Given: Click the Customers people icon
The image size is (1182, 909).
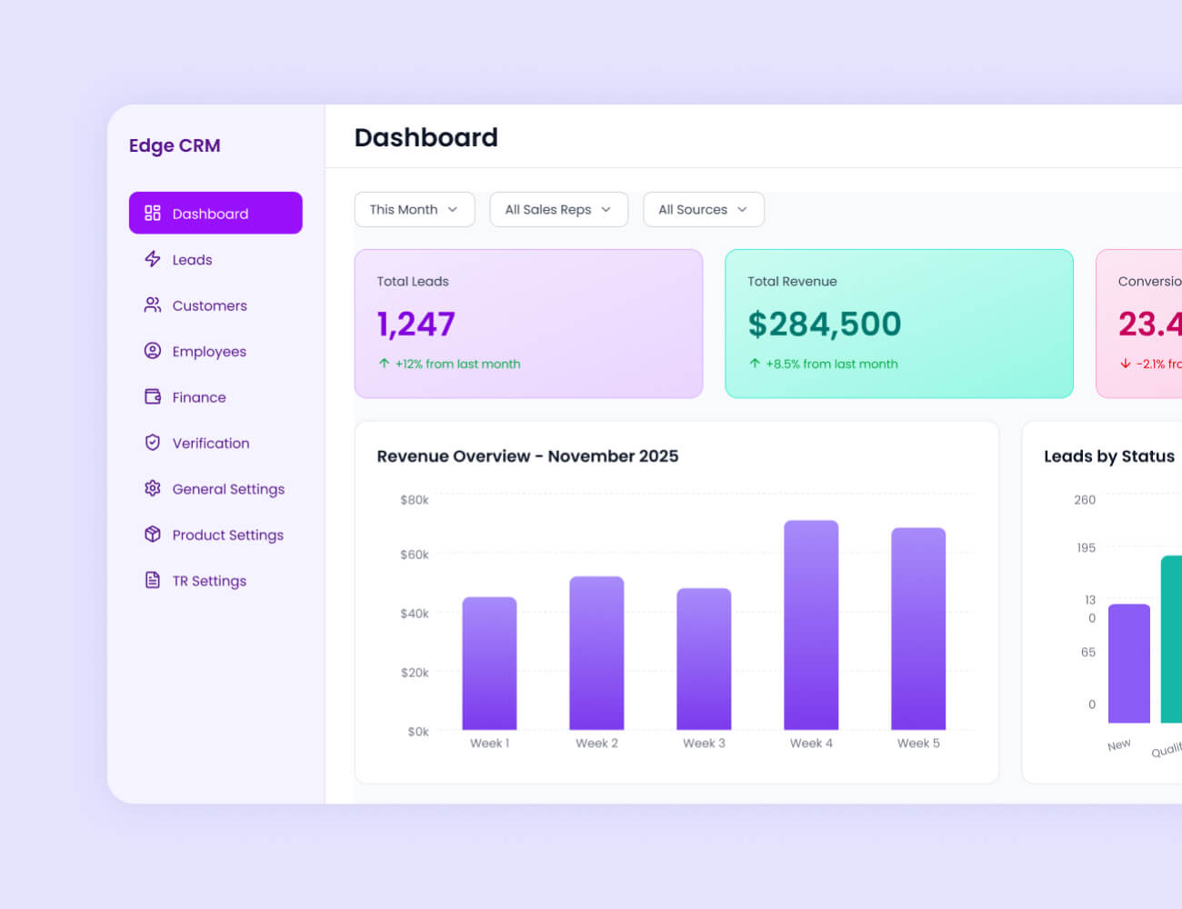Looking at the screenshot, I should (153, 305).
